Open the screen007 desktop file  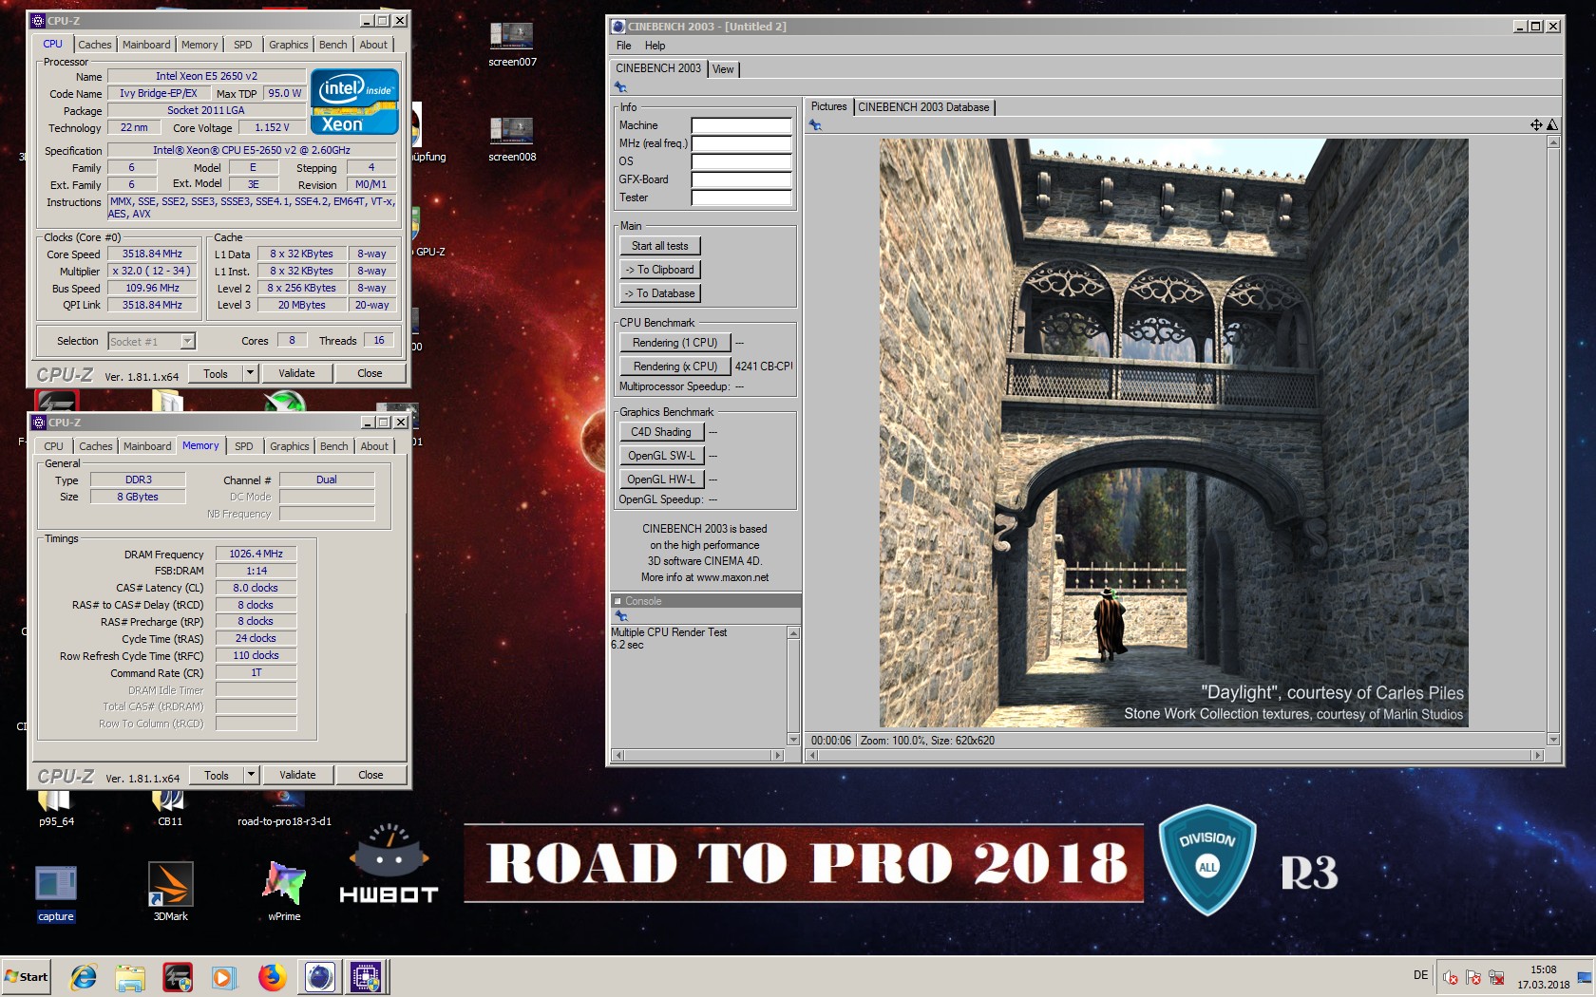coord(512,44)
